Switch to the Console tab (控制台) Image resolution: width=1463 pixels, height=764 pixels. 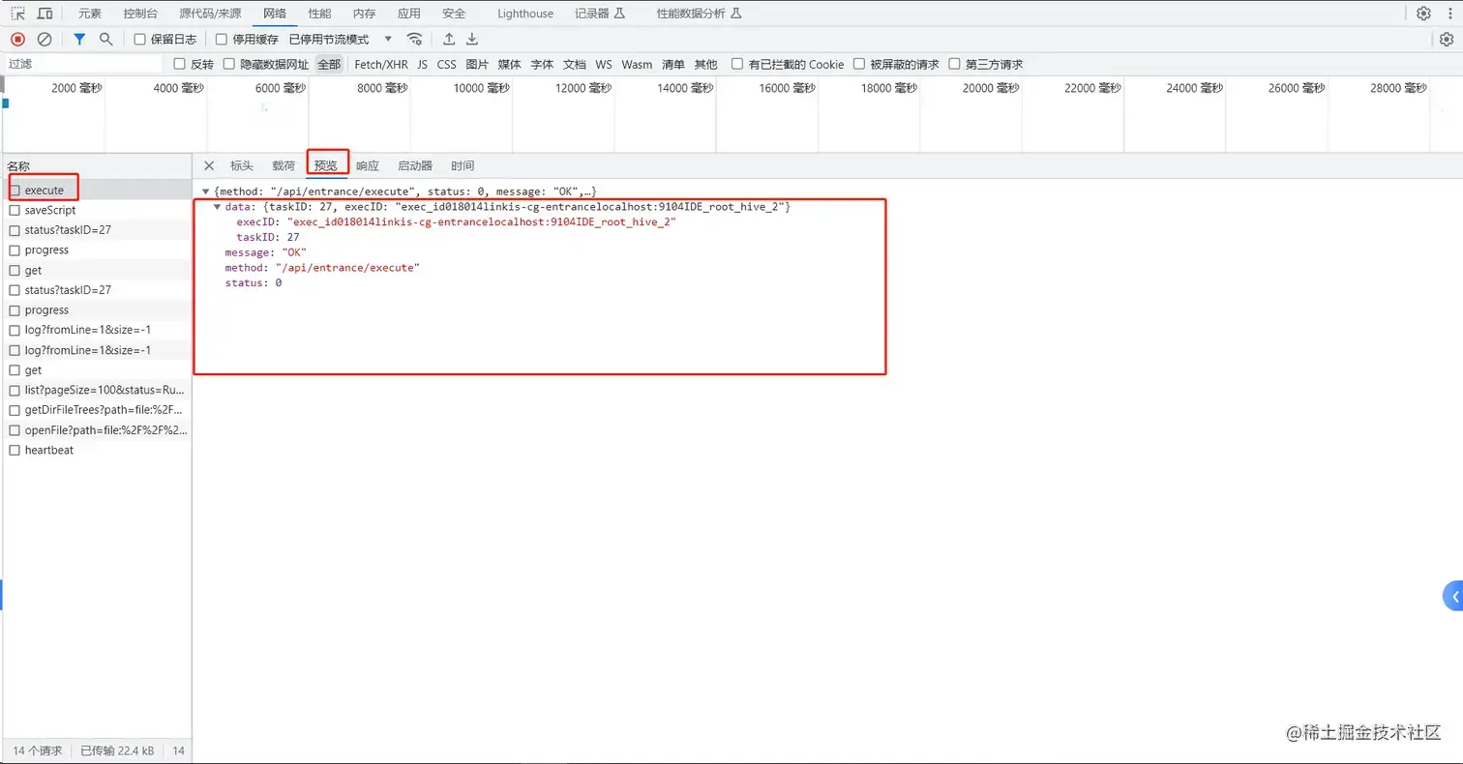pos(140,14)
